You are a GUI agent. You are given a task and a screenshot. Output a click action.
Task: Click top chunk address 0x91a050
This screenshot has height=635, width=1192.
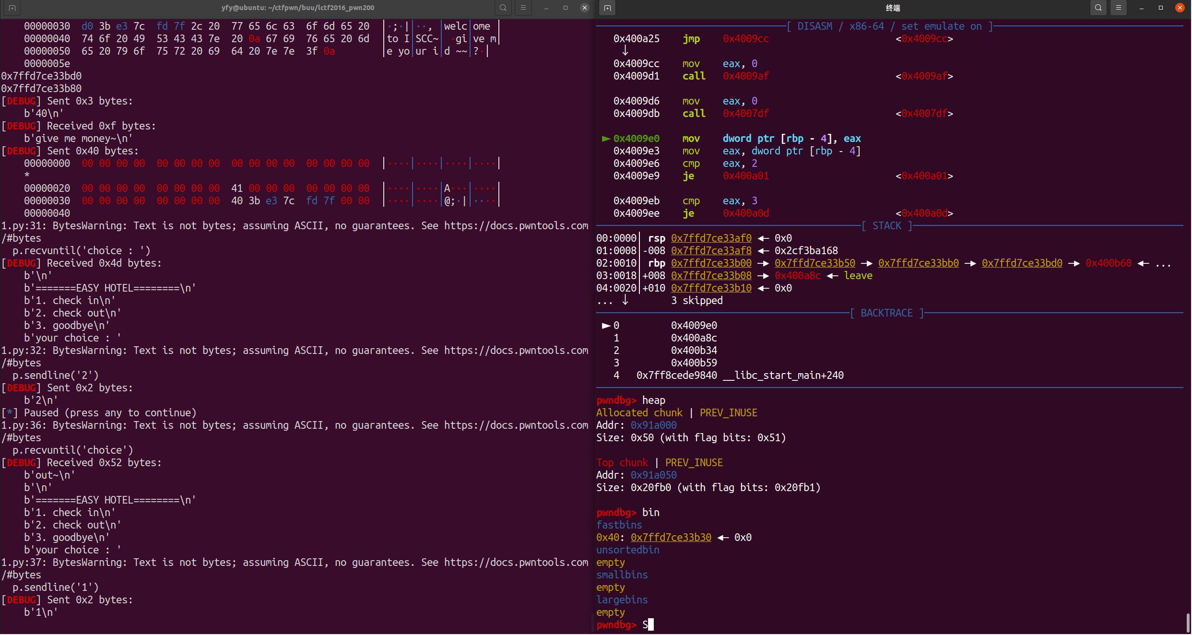click(x=654, y=475)
